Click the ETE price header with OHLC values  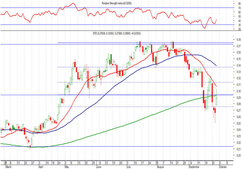point(117,33)
